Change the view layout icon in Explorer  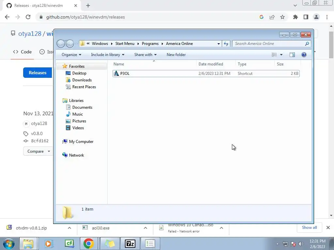tap(274, 55)
